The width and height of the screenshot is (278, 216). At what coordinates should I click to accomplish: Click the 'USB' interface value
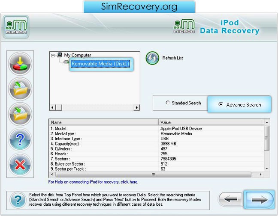click(x=165, y=139)
